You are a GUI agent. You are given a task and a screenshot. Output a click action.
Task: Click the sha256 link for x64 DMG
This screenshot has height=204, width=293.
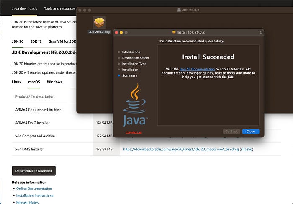pos(247,149)
